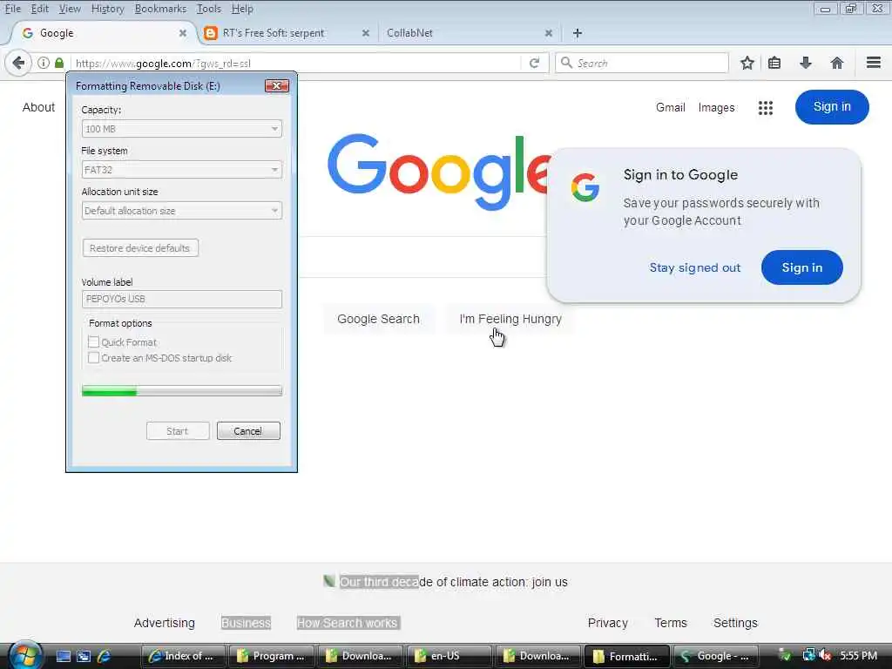The image size is (892, 669).
Task: Open the Allocation unit size dropdown
Action: 181,211
